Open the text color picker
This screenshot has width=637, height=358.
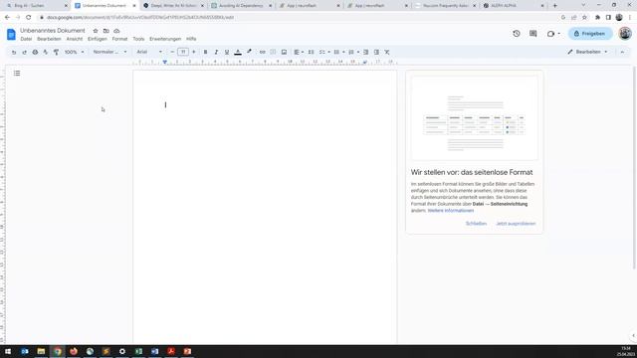(x=238, y=52)
